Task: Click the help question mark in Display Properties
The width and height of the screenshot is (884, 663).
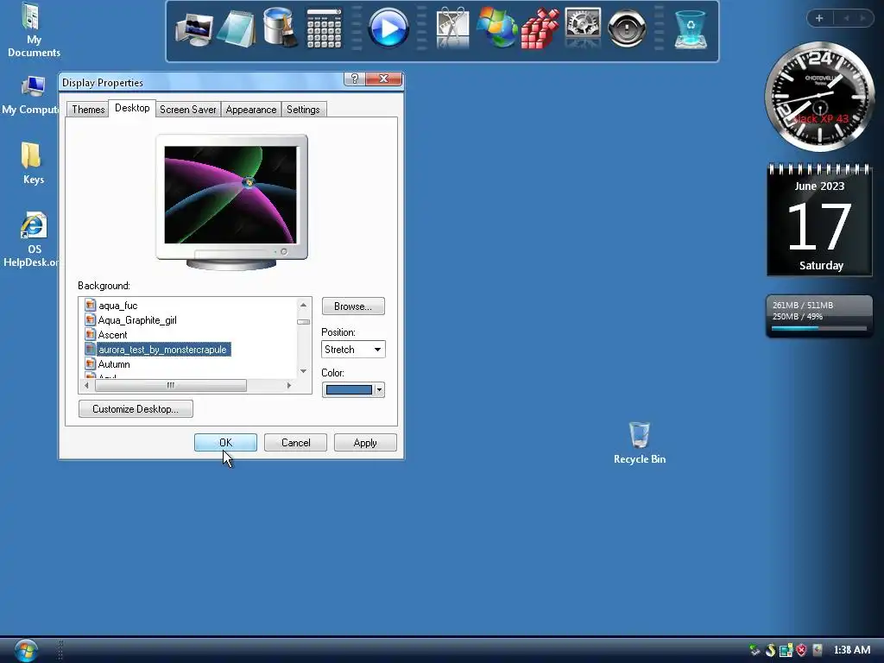Action: 355,79
